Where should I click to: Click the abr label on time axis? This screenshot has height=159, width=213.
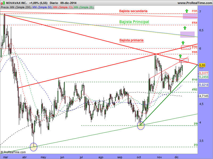(x=24, y=157)
